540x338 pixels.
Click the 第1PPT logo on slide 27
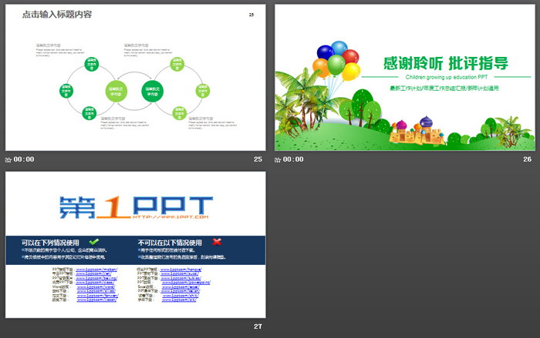coord(136,206)
